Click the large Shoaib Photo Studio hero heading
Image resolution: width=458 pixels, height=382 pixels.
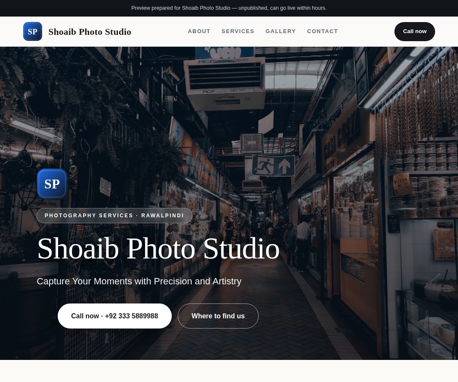coord(158,248)
